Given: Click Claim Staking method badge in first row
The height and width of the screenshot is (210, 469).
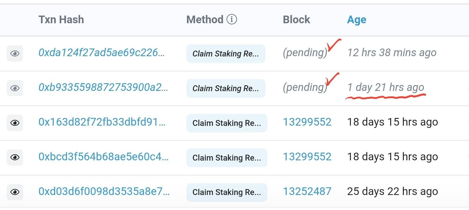Looking at the screenshot, I should tap(226, 54).
